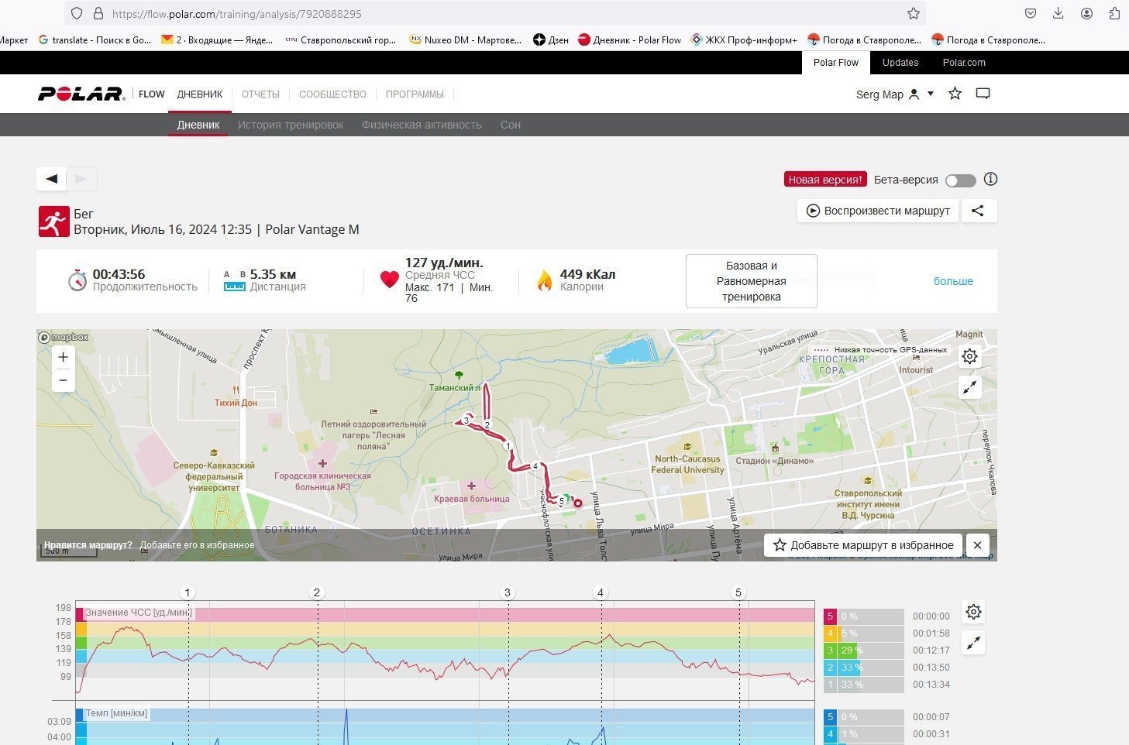Select lap marker 3 on the chart
Screen dimensions: 1129x745
point(508,592)
